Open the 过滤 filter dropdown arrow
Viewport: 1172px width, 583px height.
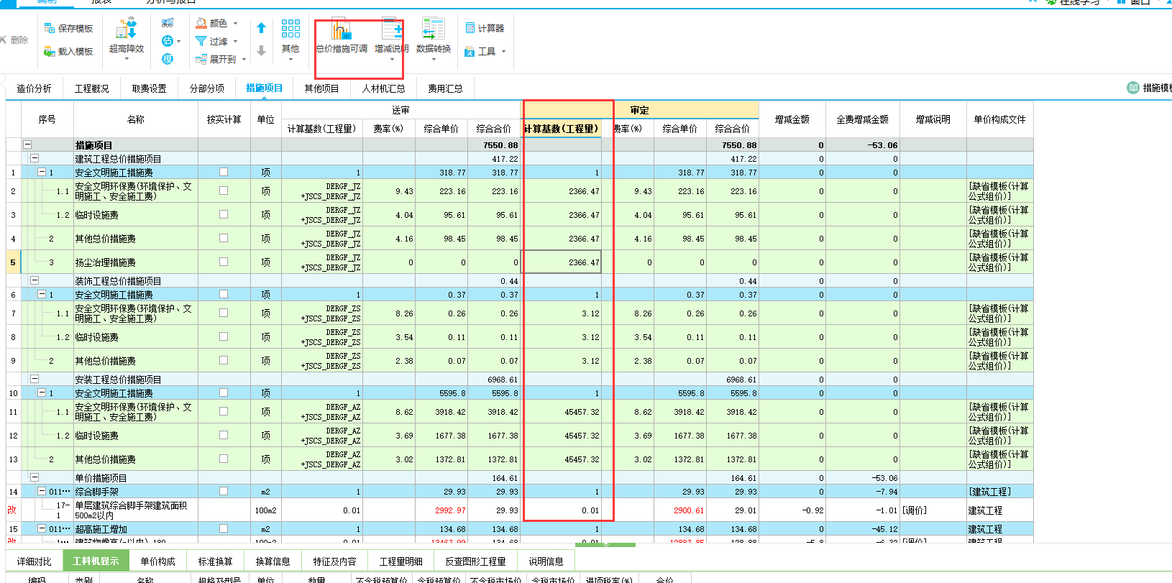tap(235, 41)
